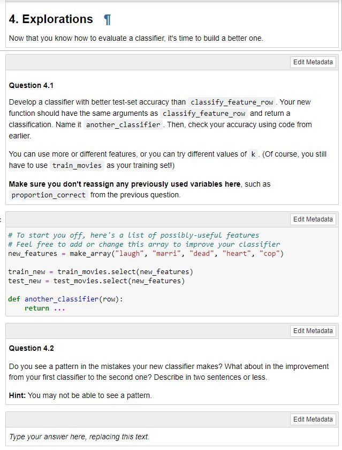Click the inline code 'another_classifier' in Question 4.1

(123, 125)
